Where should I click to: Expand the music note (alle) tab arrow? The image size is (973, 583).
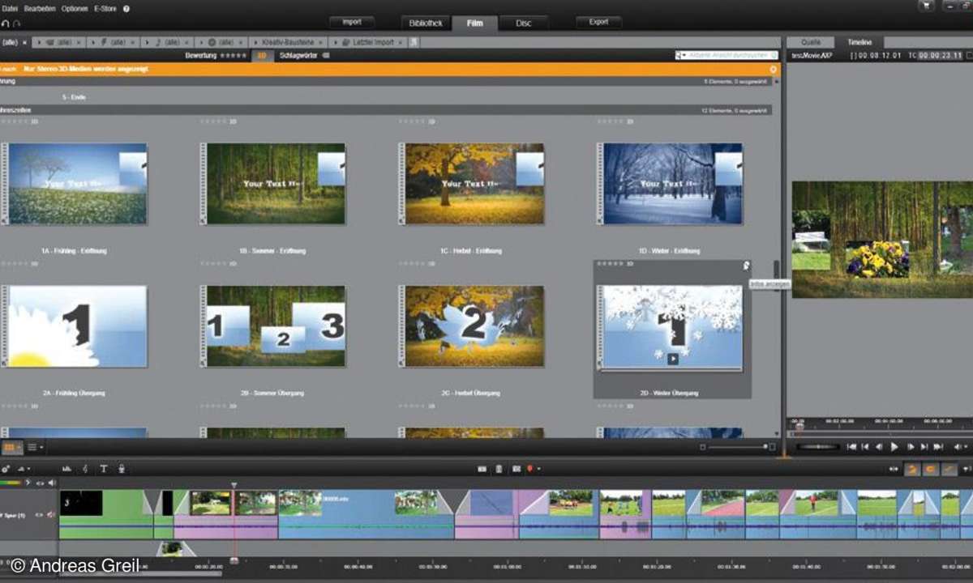pyautogui.click(x=147, y=41)
